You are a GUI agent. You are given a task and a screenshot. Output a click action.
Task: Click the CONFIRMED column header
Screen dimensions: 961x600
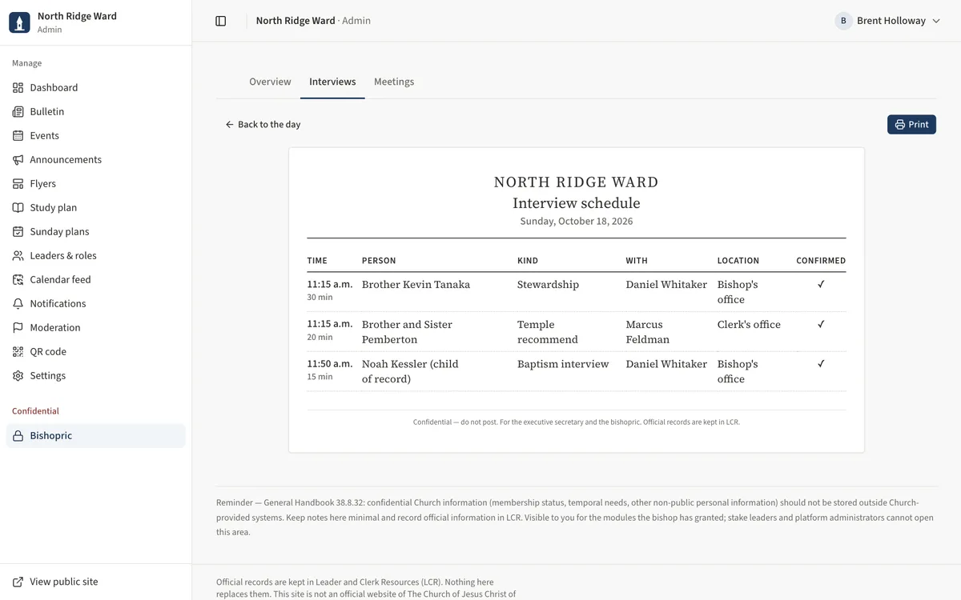(x=821, y=261)
